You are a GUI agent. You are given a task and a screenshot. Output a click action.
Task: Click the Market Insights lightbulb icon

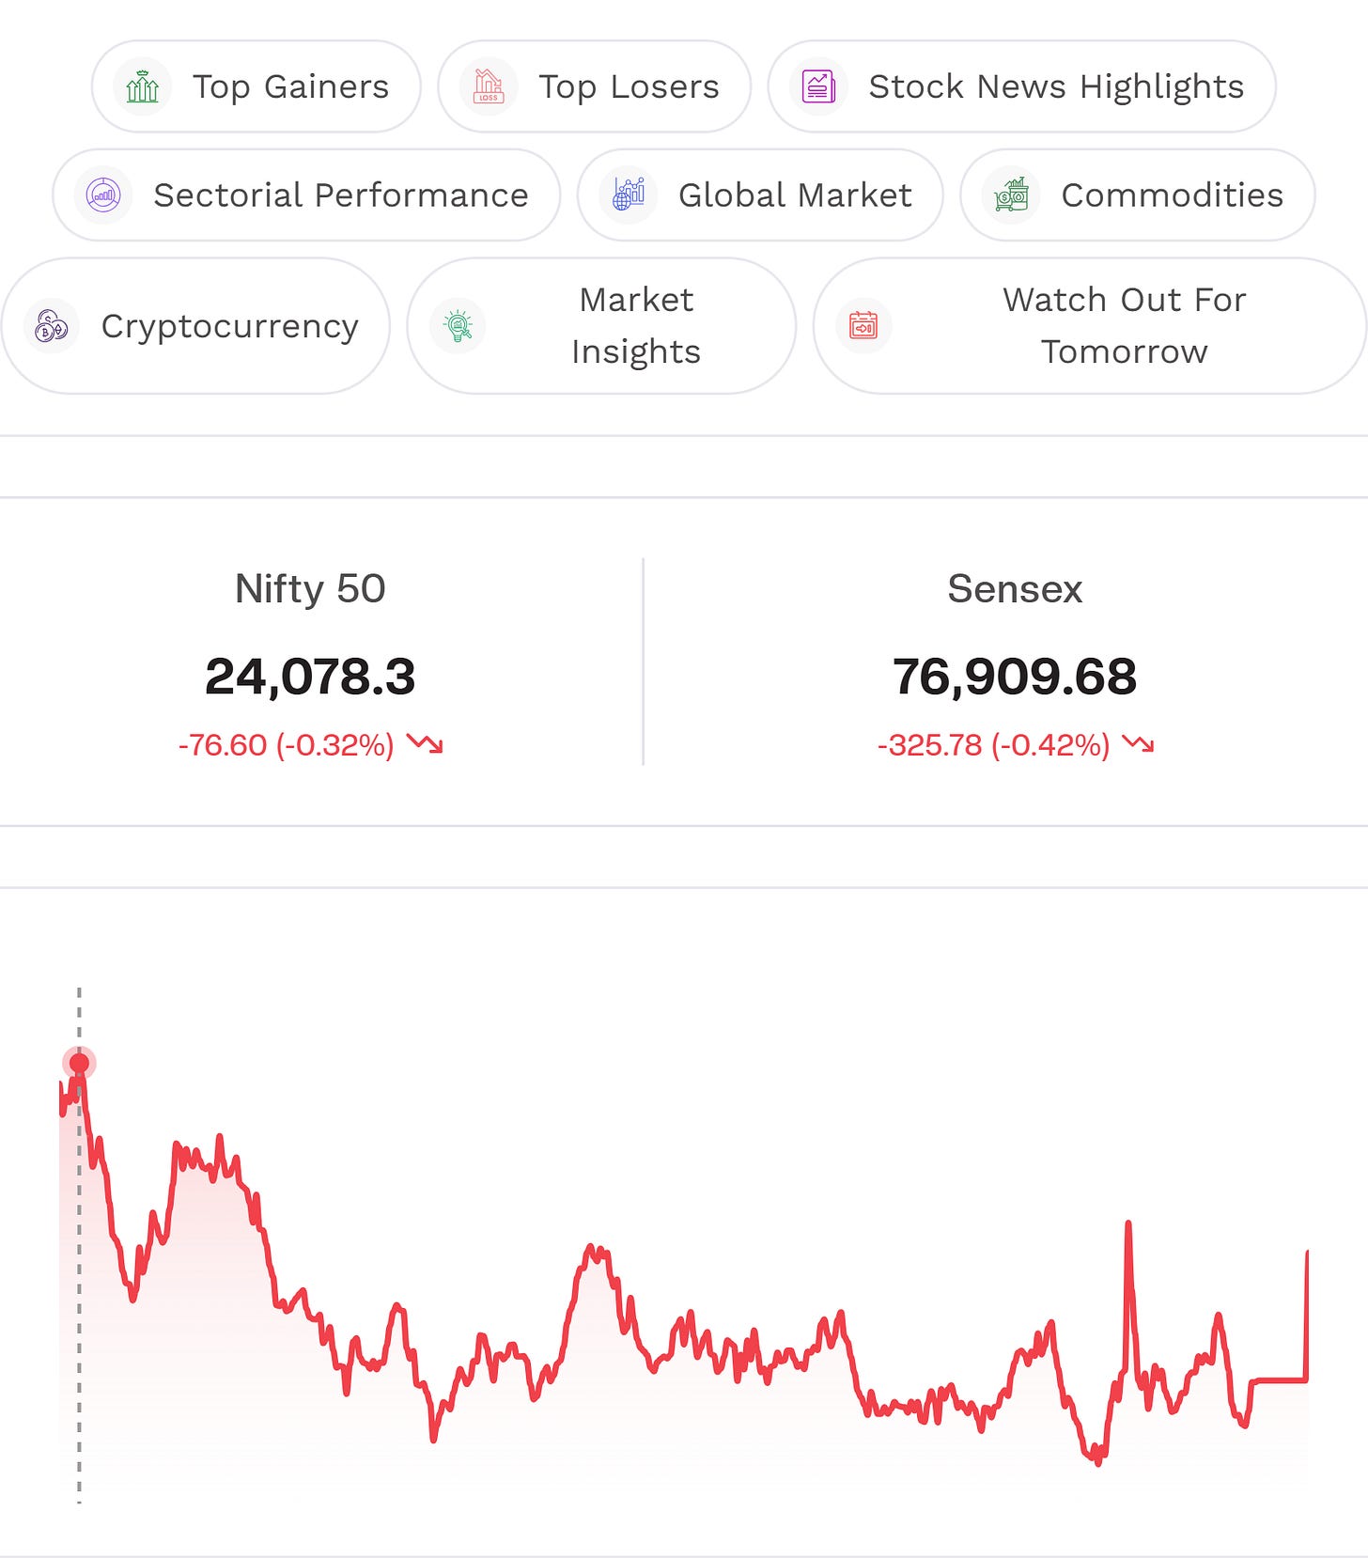pyautogui.click(x=458, y=326)
